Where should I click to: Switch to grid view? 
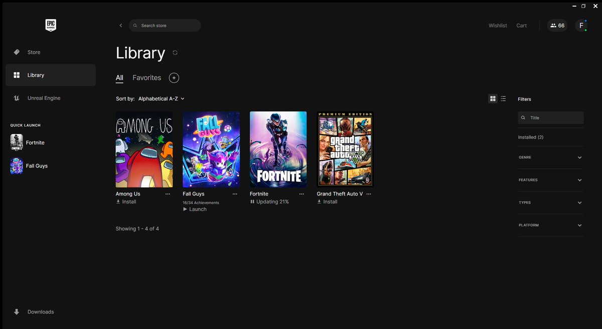pyautogui.click(x=493, y=99)
